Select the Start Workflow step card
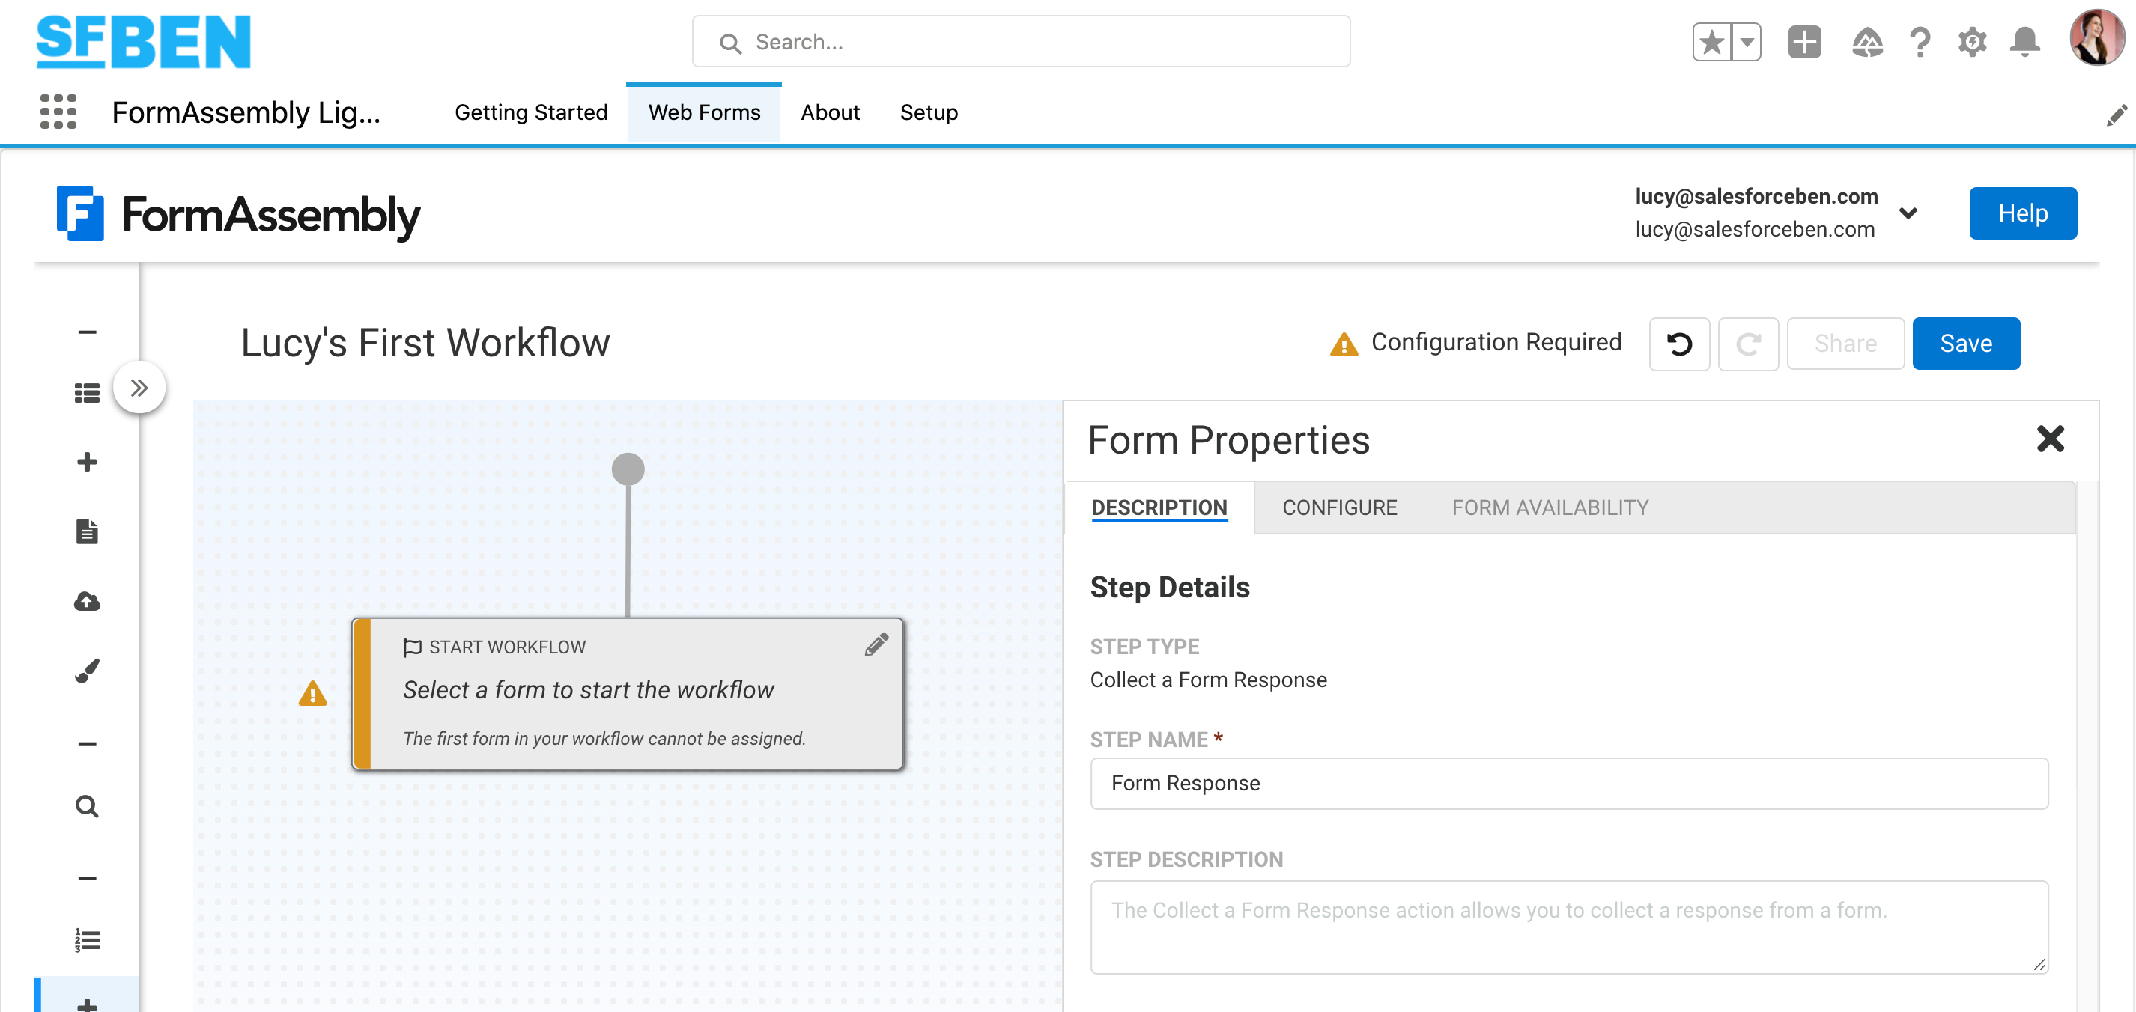This screenshot has height=1012, width=2136. [628, 694]
